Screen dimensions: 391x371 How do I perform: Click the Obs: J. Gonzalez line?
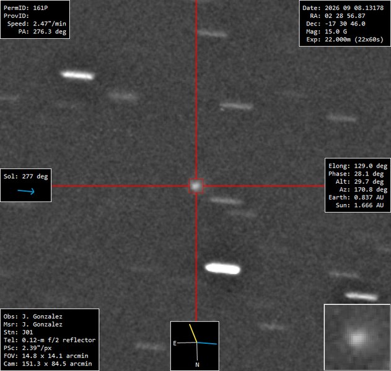pos(33,317)
